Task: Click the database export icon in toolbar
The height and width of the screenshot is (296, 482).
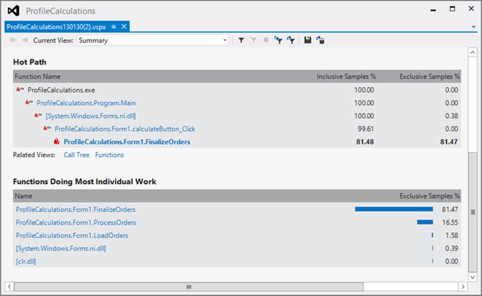Action: point(320,40)
